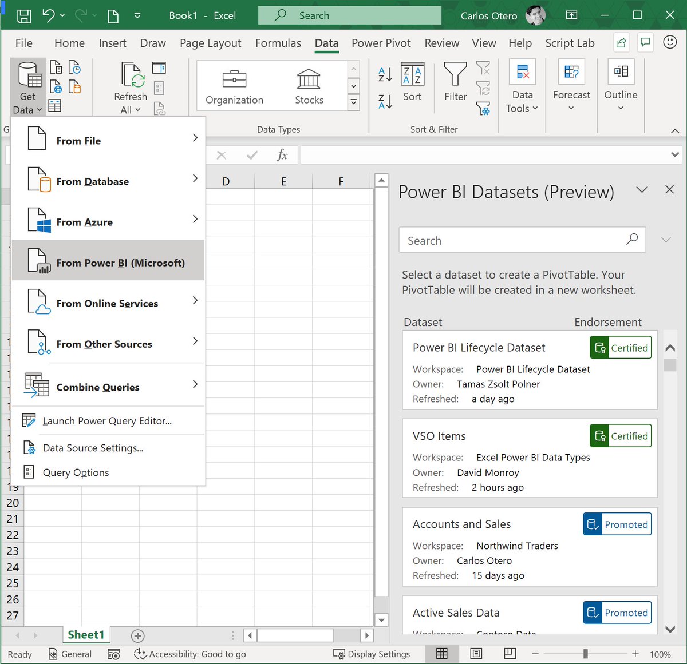Switch to Page Break Preview view
This screenshot has height=664, width=687.
coord(510,653)
